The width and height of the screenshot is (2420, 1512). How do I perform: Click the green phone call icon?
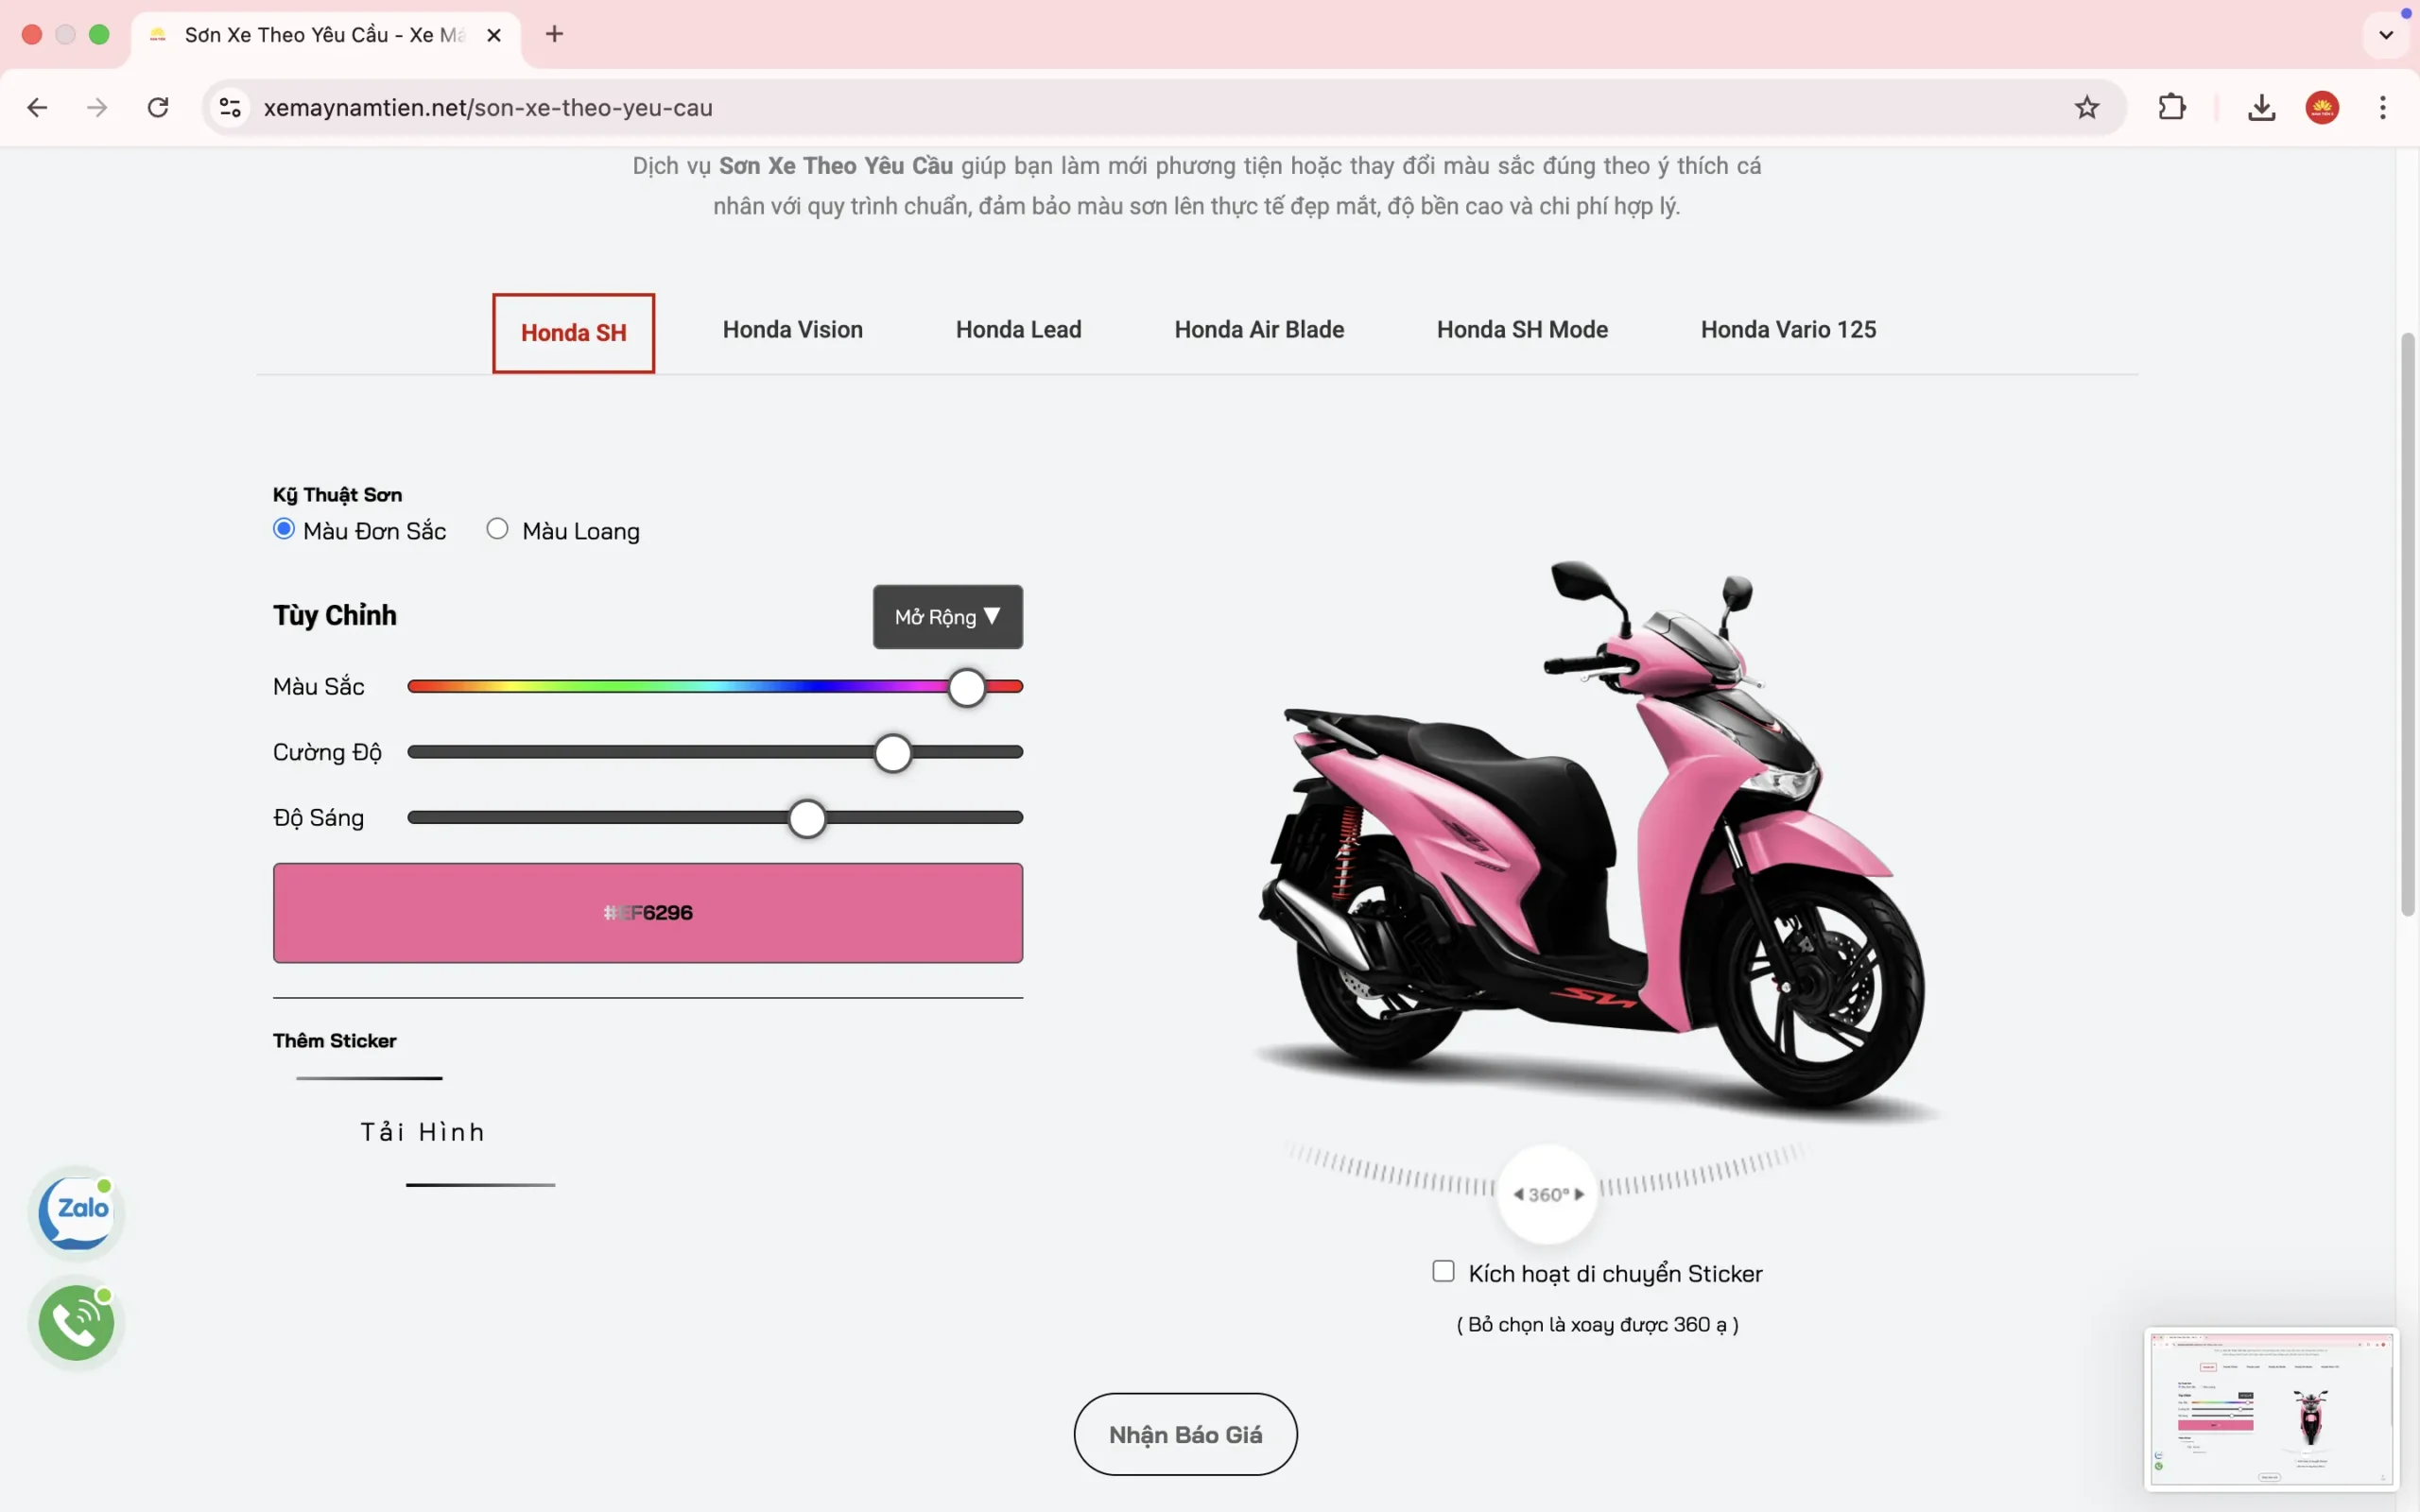click(x=77, y=1323)
